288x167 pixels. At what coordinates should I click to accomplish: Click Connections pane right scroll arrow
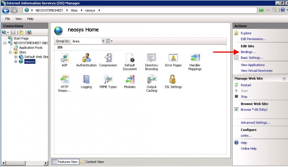(x=46, y=163)
